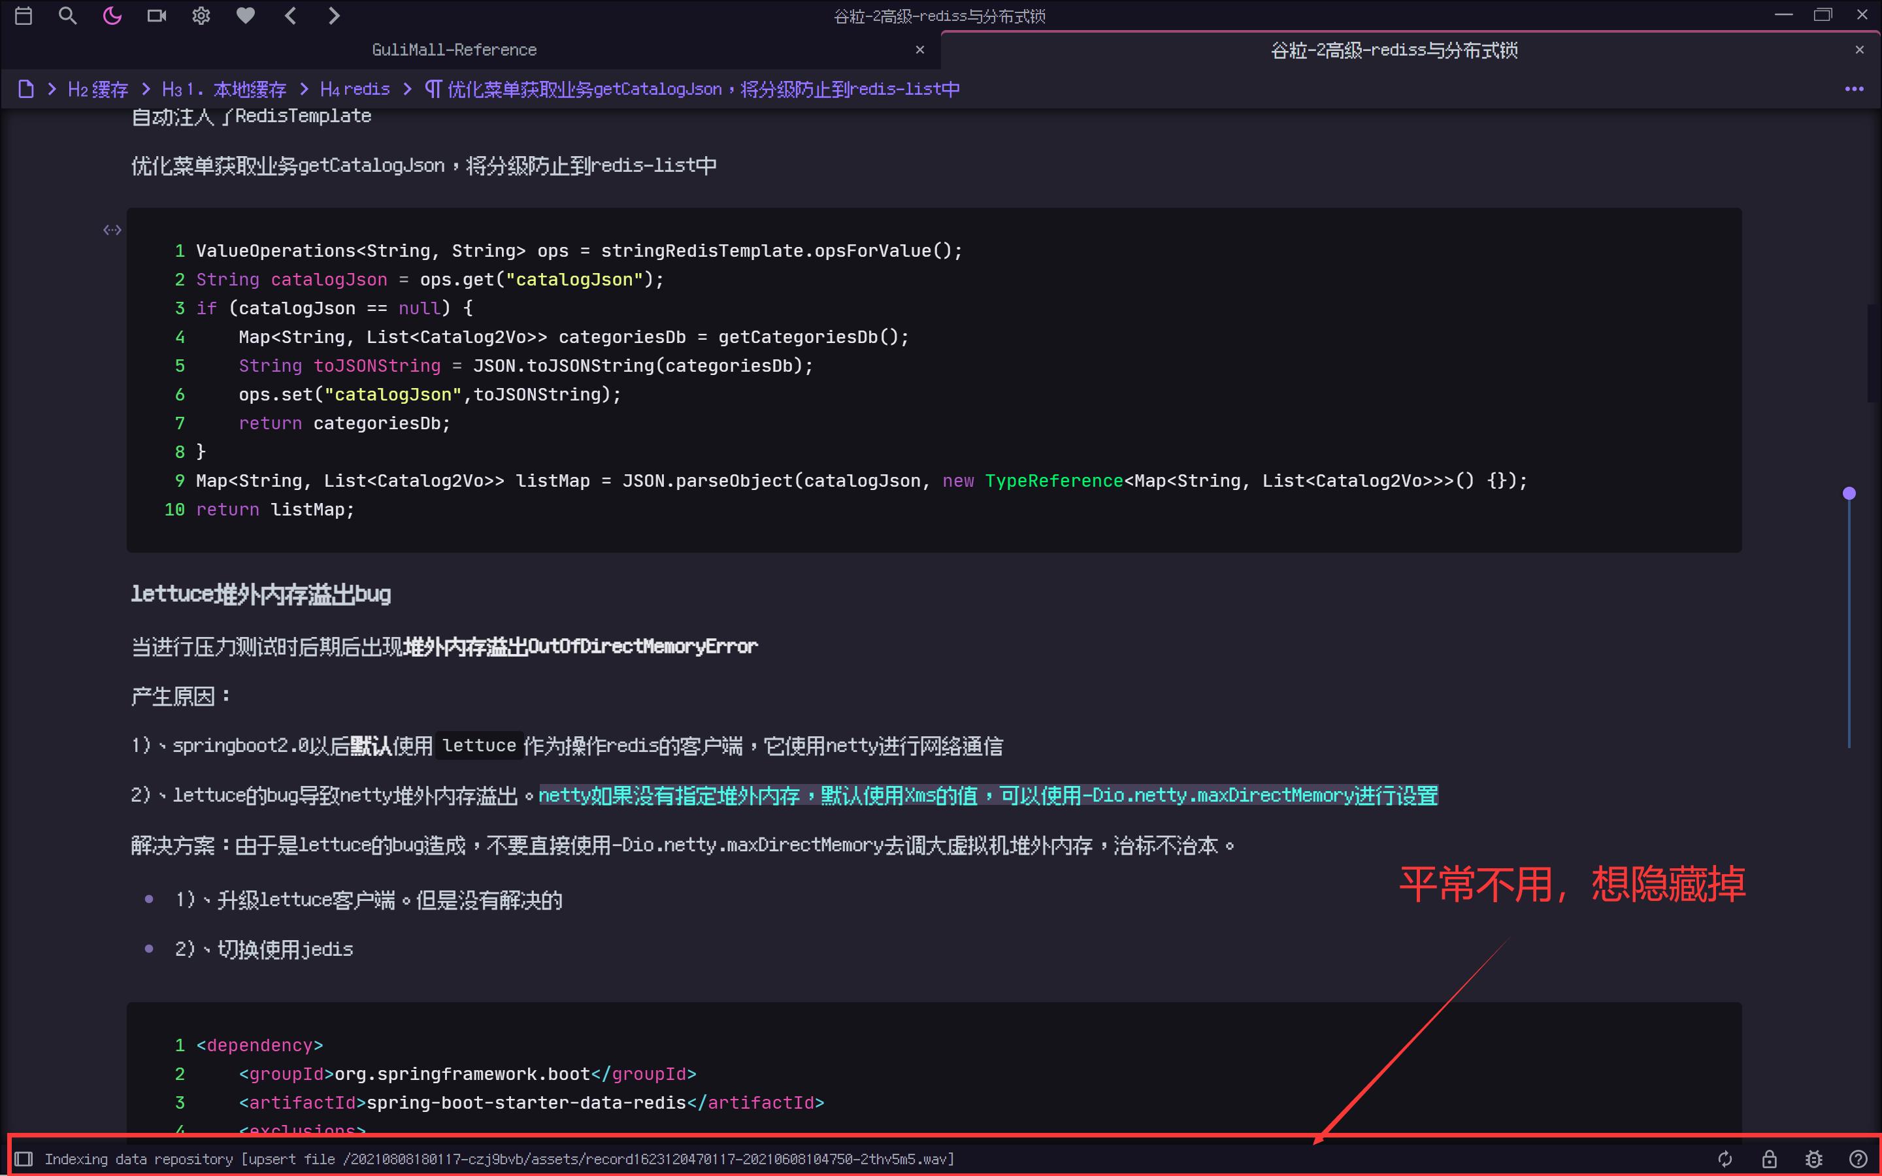Viewport: 1882px width, 1176px height.
Task: Click the heart sponsor icon
Action: coord(246,16)
